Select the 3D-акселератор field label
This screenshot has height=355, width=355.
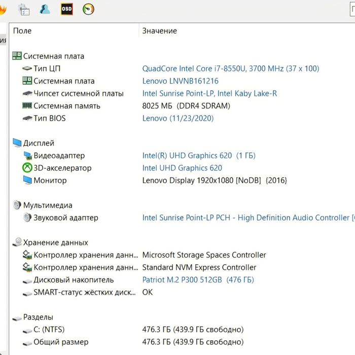point(62,168)
